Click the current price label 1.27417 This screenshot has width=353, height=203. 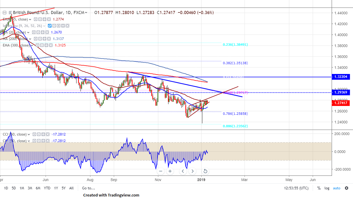(341, 103)
